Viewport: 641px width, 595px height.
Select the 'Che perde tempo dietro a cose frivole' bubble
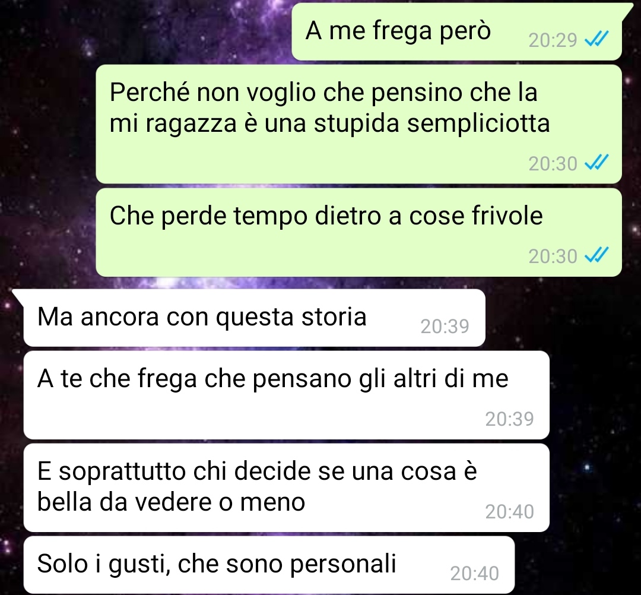(x=358, y=232)
